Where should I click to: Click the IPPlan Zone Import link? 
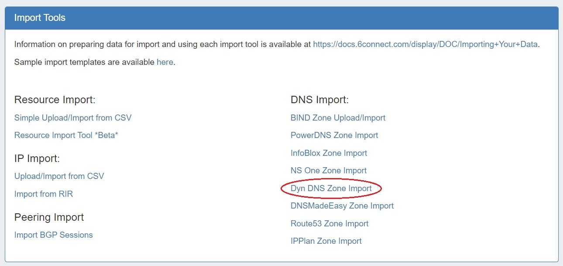click(326, 241)
